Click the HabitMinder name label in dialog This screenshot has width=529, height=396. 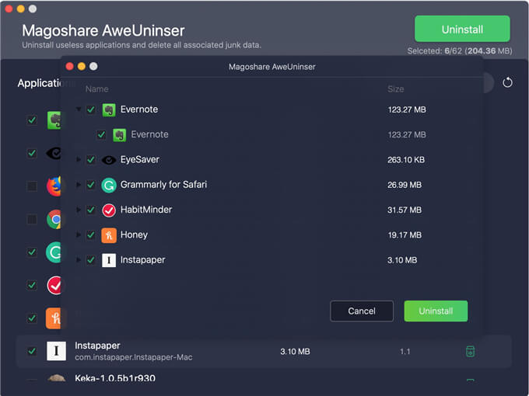146,210
